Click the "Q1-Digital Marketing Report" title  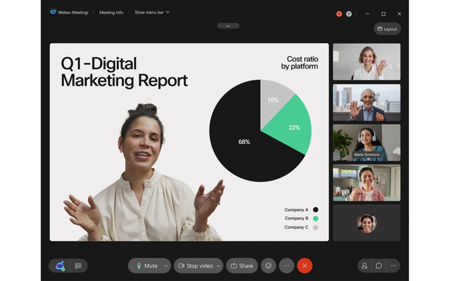click(x=124, y=72)
